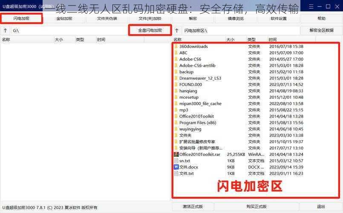The width and height of the screenshot is (343, 213).
Task: Click the 9KB size value
Action: (231, 167)
